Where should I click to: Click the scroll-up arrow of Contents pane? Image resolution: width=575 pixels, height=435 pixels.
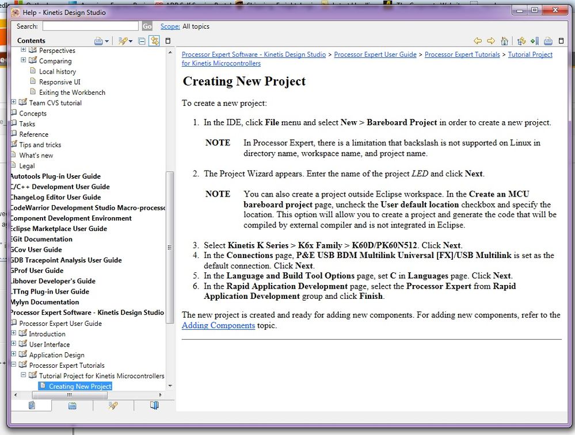coord(170,52)
